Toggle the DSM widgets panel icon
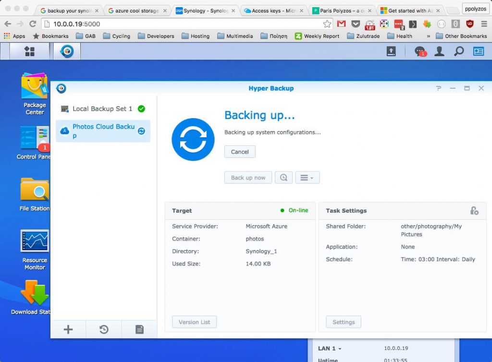 coord(479,51)
